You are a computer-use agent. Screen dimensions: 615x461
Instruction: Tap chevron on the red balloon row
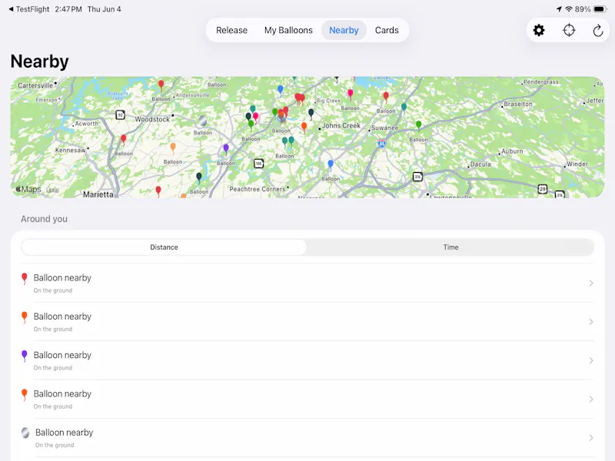click(591, 283)
